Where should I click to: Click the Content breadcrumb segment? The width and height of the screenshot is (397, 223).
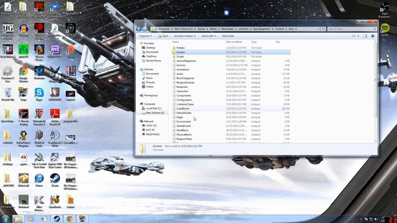(x=279, y=29)
